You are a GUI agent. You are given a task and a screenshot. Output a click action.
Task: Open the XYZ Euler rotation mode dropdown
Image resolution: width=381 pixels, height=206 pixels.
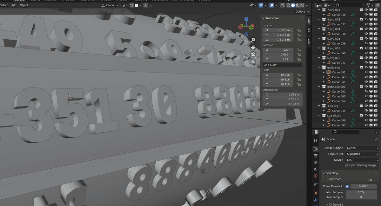(x=282, y=65)
